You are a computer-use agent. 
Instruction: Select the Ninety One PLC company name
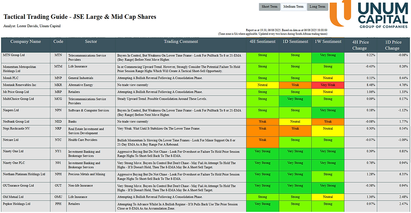14,163
